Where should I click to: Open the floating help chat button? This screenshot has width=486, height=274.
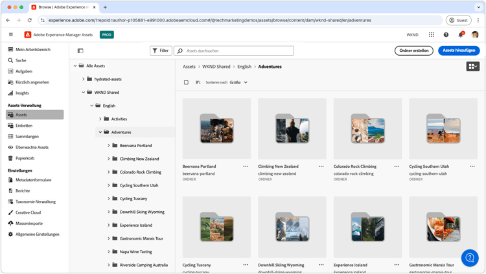[470, 258]
